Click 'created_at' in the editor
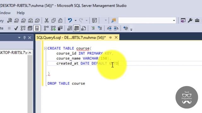The image size is (202, 113). pos(67,63)
